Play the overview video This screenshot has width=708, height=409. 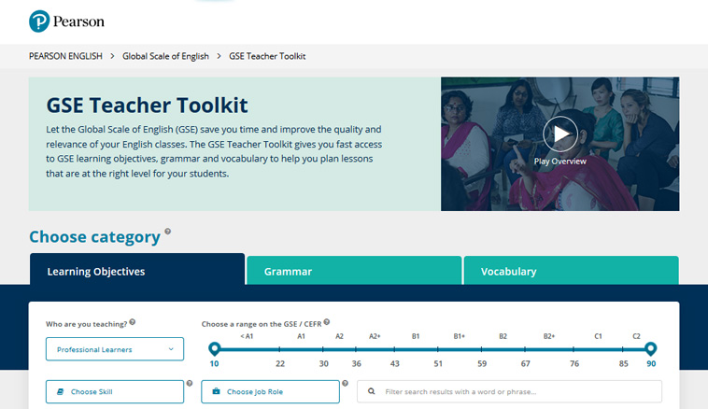(x=559, y=134)
